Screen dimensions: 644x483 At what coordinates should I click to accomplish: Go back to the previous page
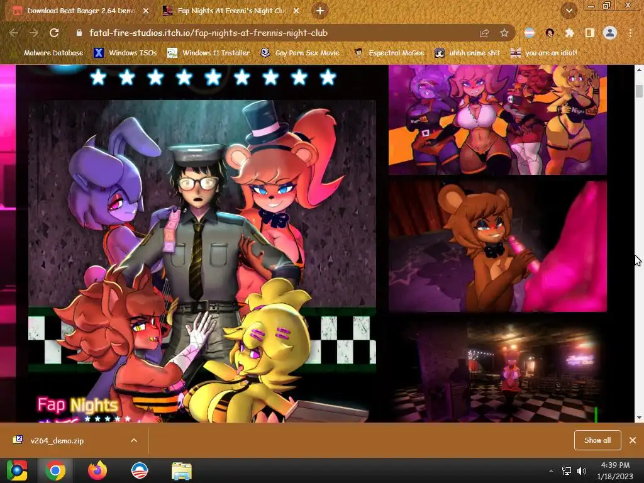click(x=14, y=33)
